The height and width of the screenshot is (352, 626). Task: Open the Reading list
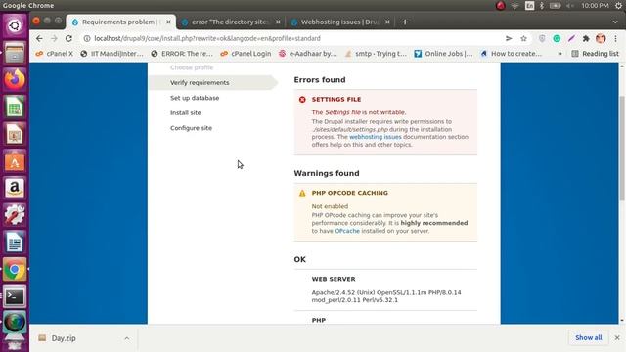point(595,54)
